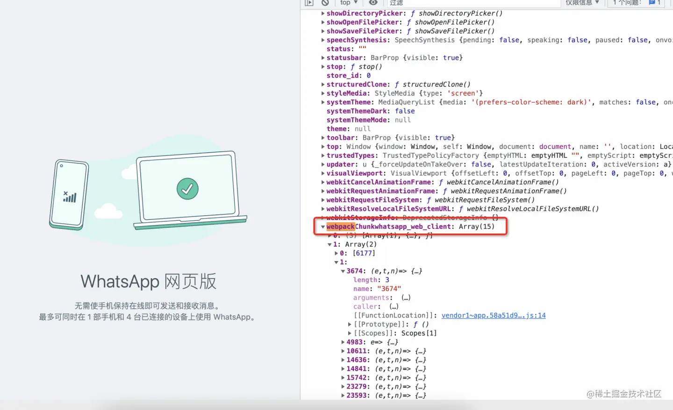The width and height of the screenshot is (673, 410).
Task: Open the vendor1~app.58a51d9….js:14 source link
Action: (494, 316)
